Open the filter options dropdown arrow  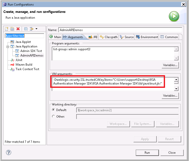pyautogui.click(x=37, y=29)
